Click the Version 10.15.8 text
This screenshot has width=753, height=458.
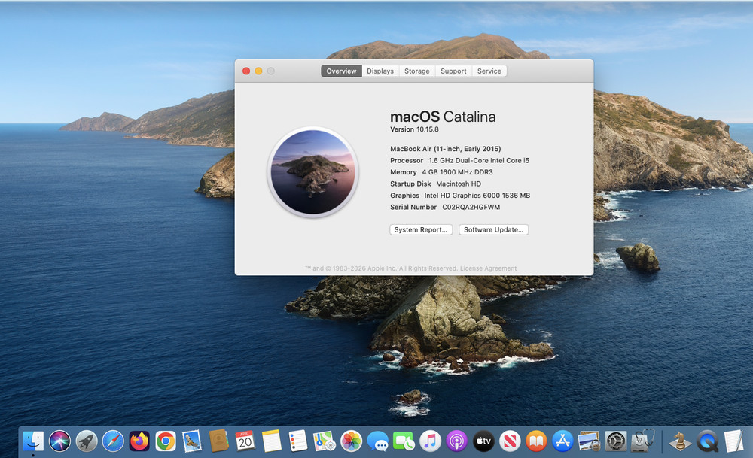(x=414, y=129)
